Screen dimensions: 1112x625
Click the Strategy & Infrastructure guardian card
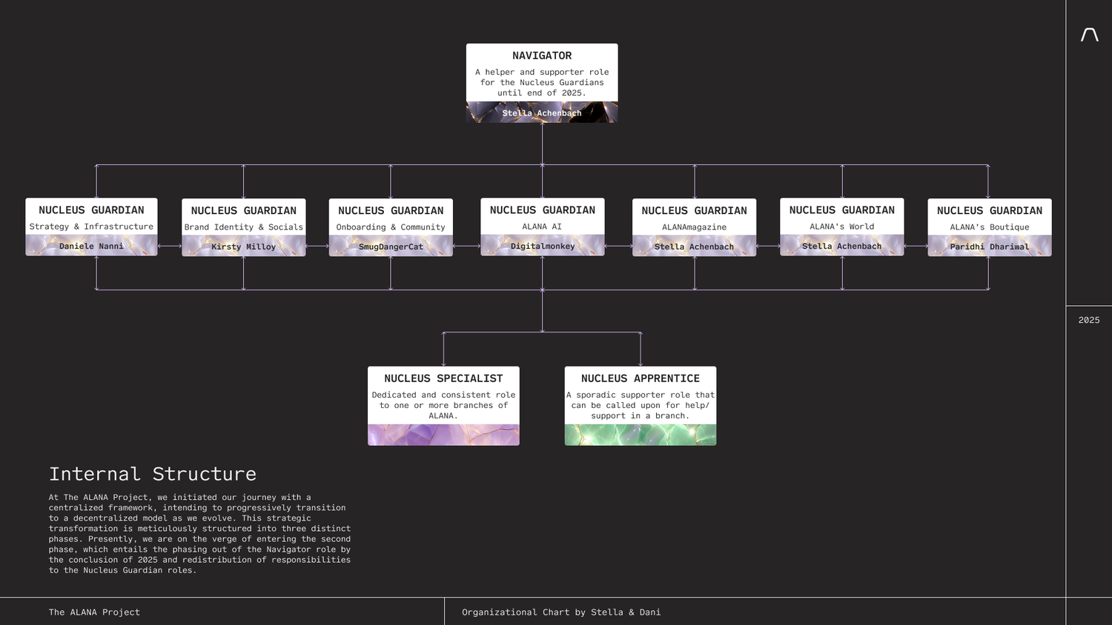tap(91, 227)
